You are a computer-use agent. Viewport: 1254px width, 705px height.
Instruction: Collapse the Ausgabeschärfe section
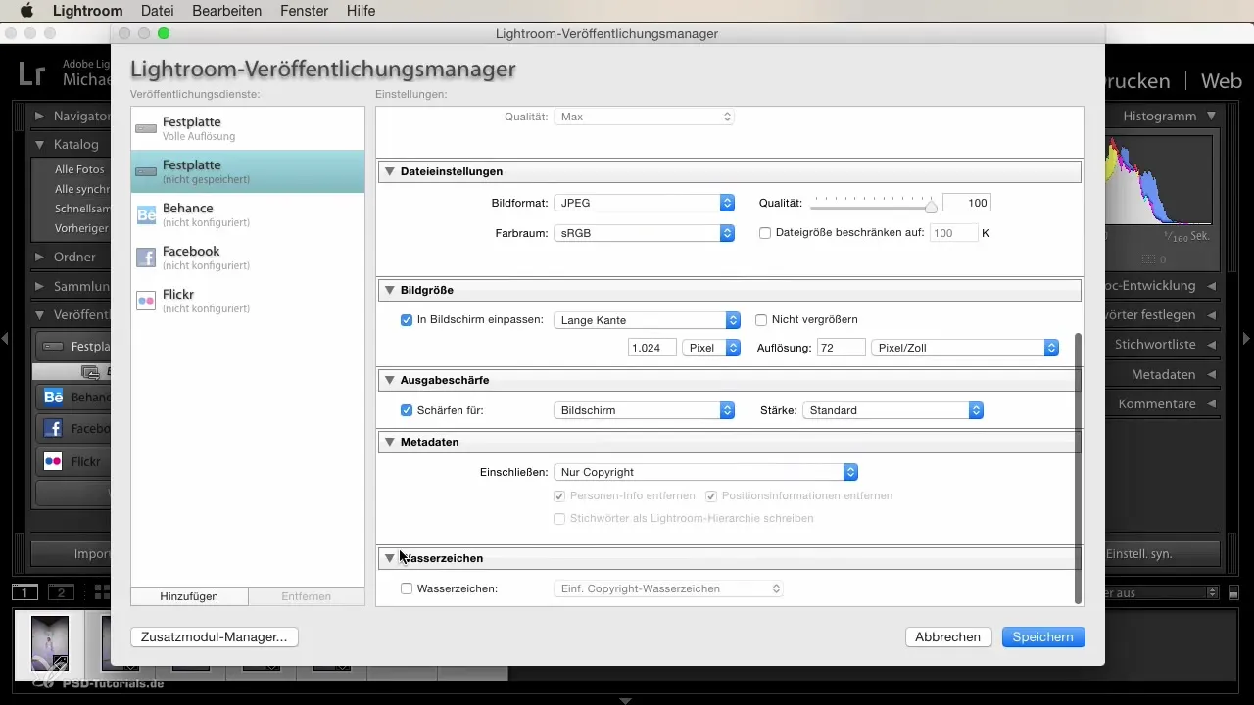(x=389, y=379)
